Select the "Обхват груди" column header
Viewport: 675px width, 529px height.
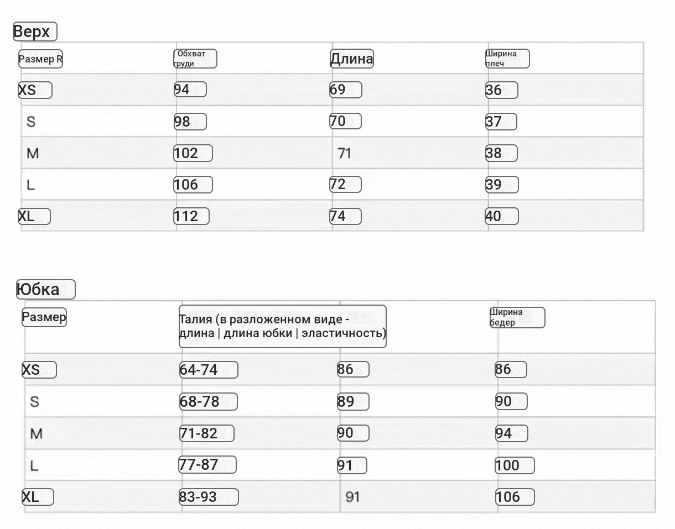(x=195, y=59)
